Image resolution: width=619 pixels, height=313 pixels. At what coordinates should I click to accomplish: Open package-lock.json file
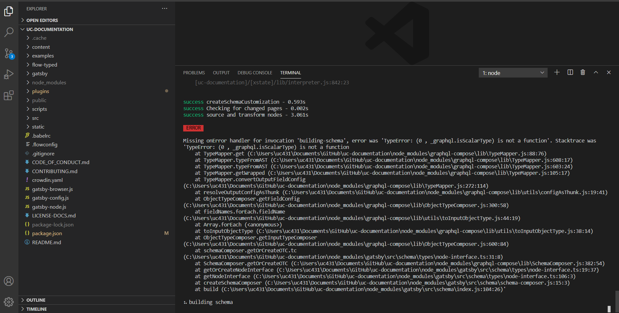coord(97,224)
